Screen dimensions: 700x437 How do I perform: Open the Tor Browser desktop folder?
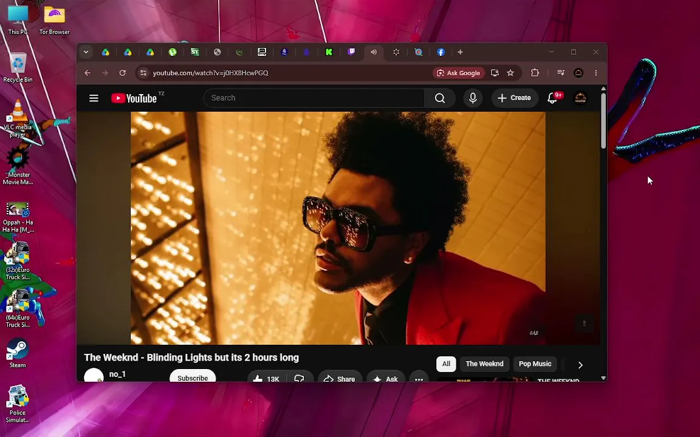point(55,19)
